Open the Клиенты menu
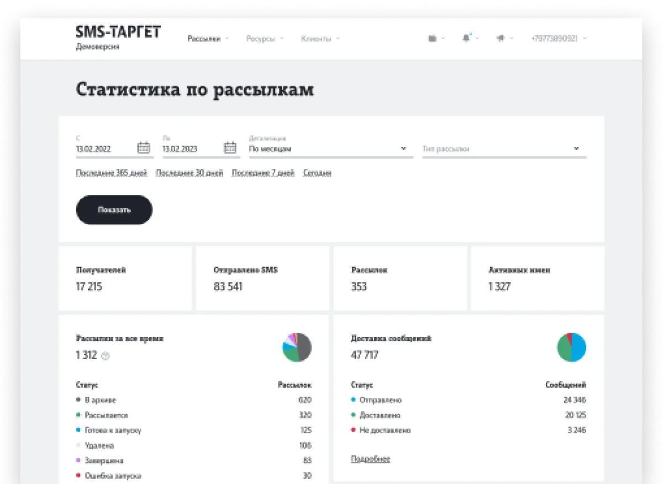 click(320, 39)
